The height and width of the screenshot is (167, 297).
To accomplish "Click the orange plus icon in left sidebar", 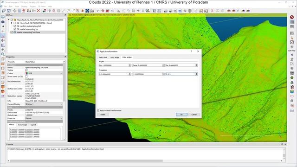I will pyautogui.click(x=3, y=31).
